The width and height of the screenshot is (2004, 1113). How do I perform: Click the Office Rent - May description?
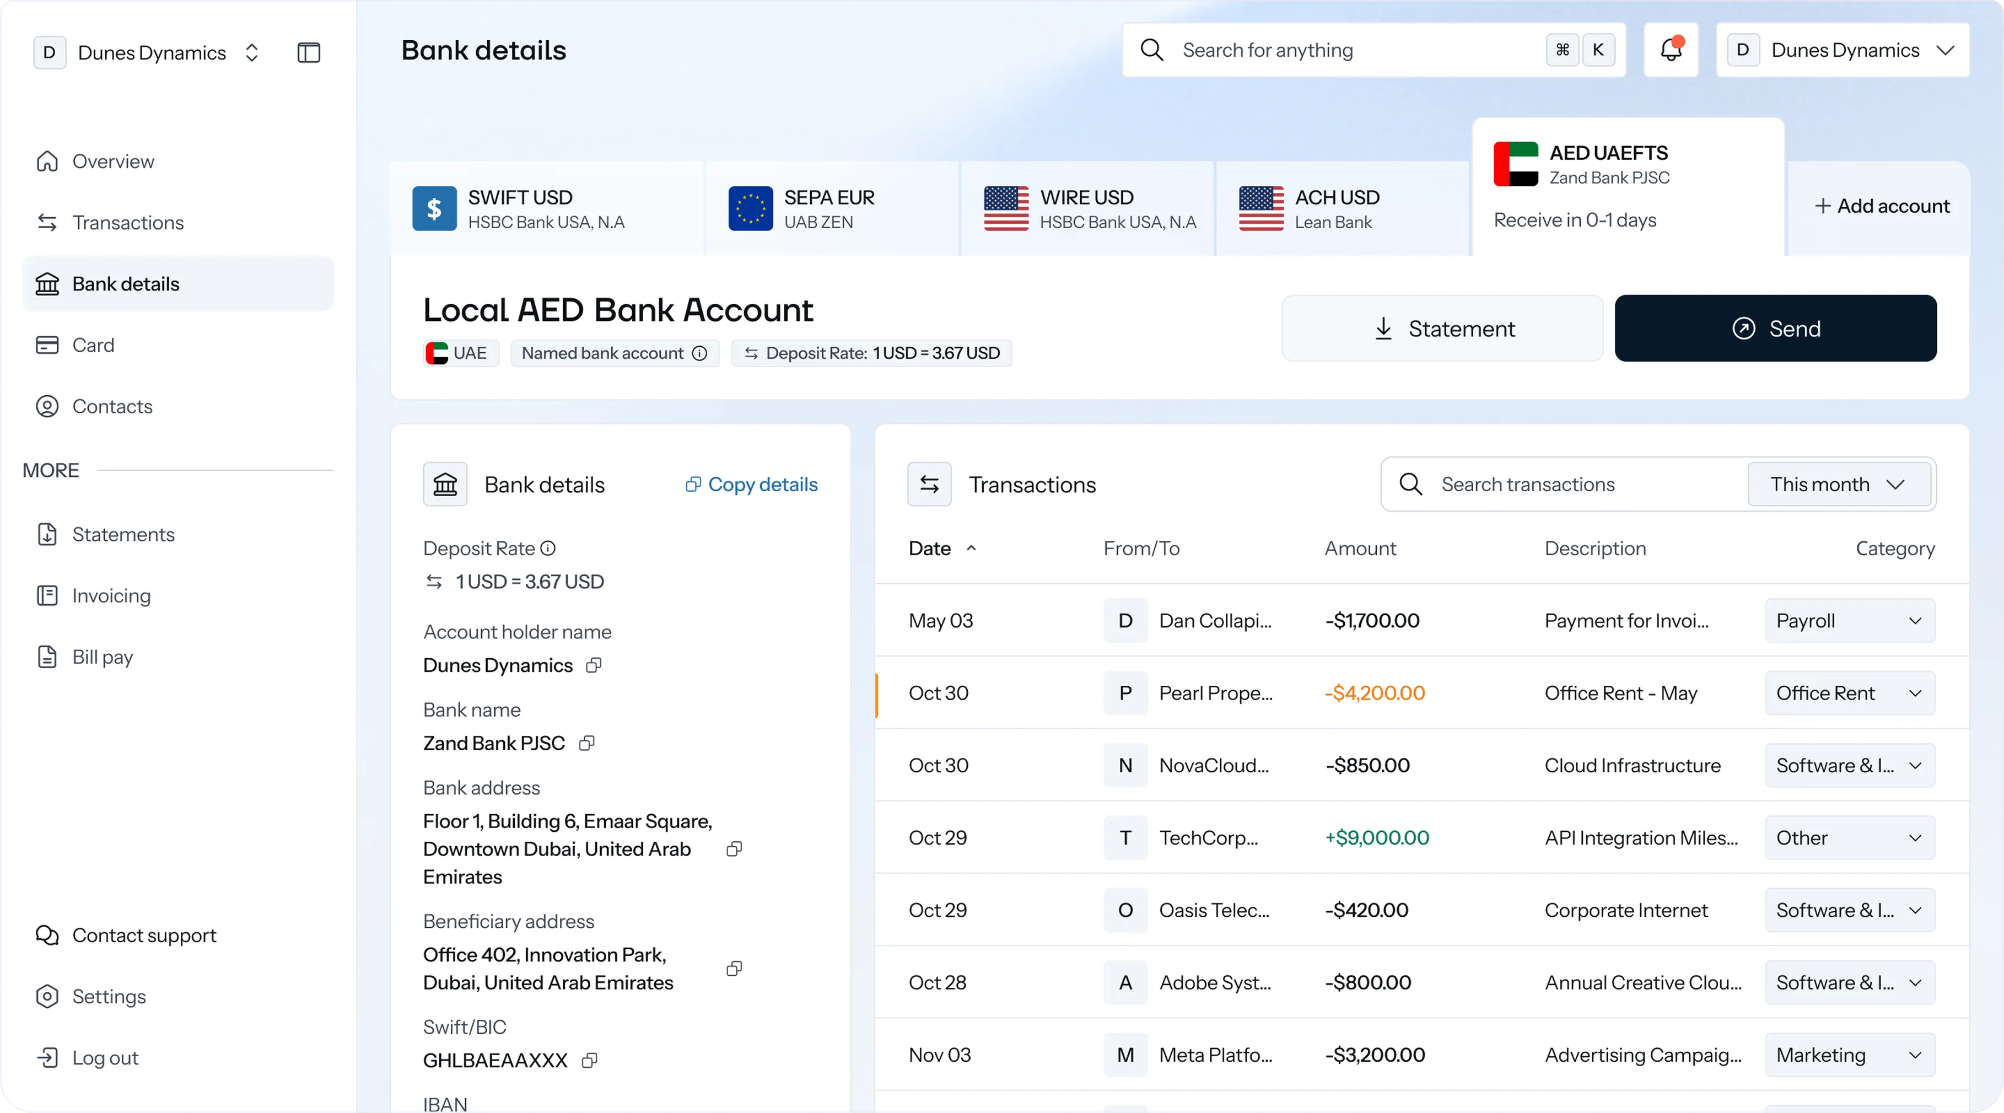coord(1620,693)
